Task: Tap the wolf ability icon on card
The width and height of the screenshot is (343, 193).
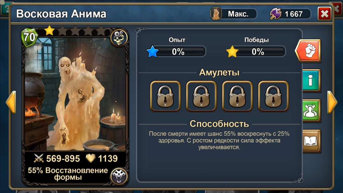Action: [x=119, y=176]
